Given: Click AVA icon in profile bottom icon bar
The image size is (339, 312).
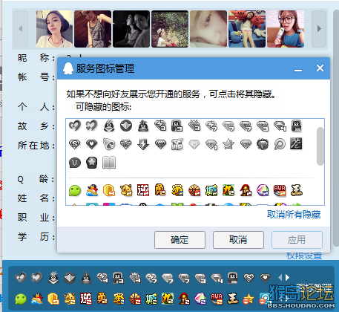Looking at the screenshot, I should (x=217, y=299).
